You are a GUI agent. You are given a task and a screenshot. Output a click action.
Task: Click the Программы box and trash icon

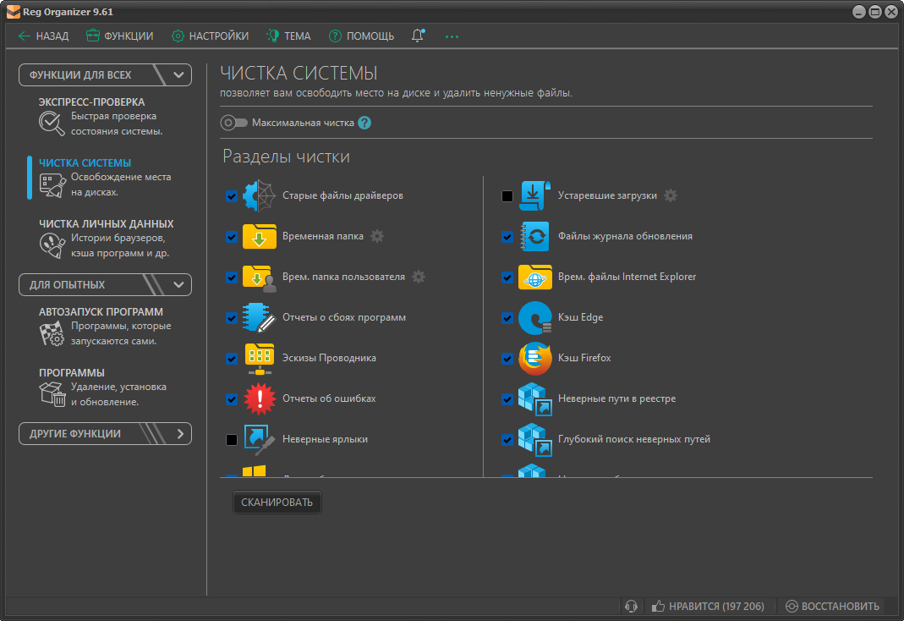pyautogui.click(x=52, y=394)
